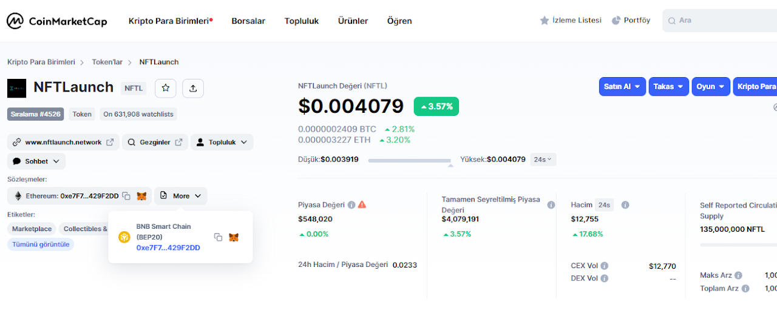This screenshot has width=777, height=310.
Task: Click the BNB Smart Chain coin icon
Action: 124,237
